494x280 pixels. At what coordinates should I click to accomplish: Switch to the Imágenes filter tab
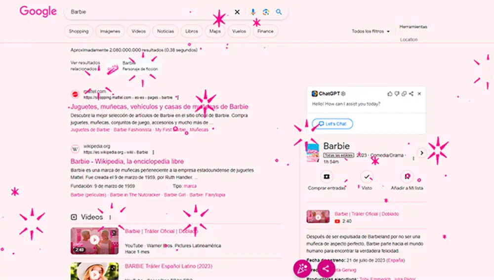coord(110,31)
